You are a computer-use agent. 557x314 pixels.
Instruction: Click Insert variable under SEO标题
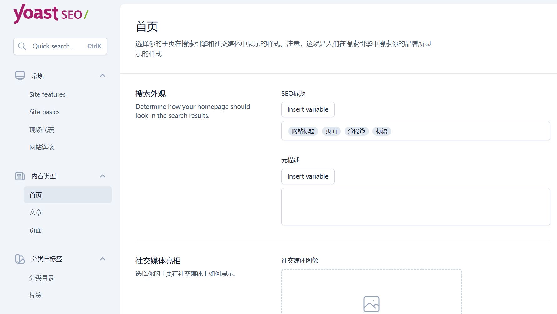[x=308, y=109]
